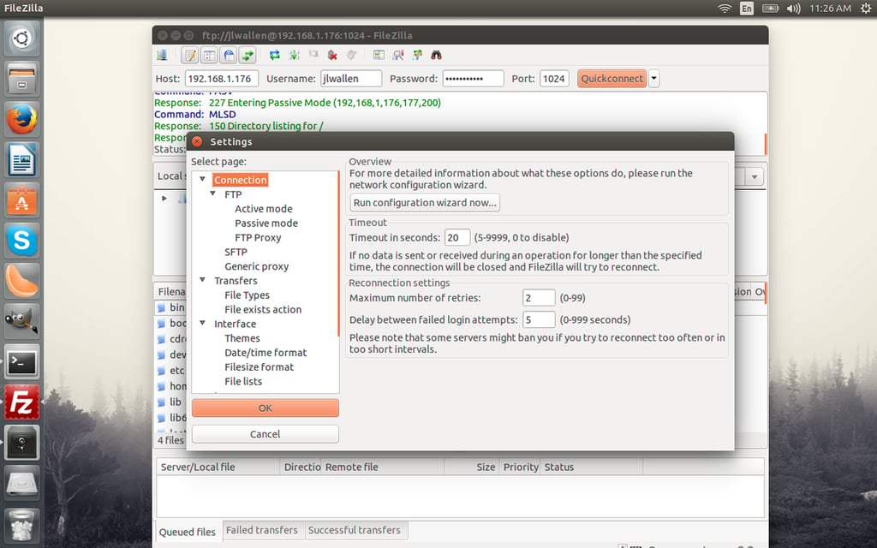Viewport: 877px width, 548px height.
Task: Switch to the Failed transfers tab
Action: pyautogui.click(x=262, y=529)
